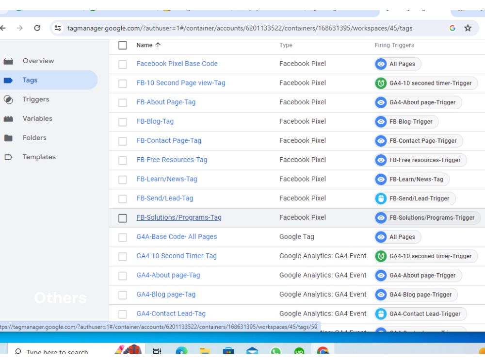Open Mail app from the taskbar
Screen dimensions: 485x364
[x=252, y=351]
